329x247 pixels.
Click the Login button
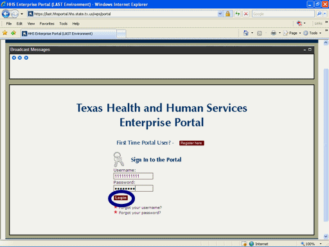coord(121,197)
